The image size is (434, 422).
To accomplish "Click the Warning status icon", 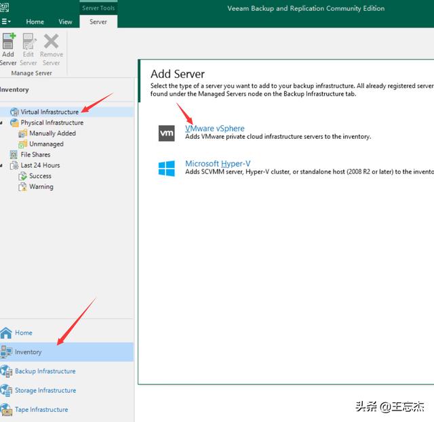I will pyautogui.click(x=22, y=187).
